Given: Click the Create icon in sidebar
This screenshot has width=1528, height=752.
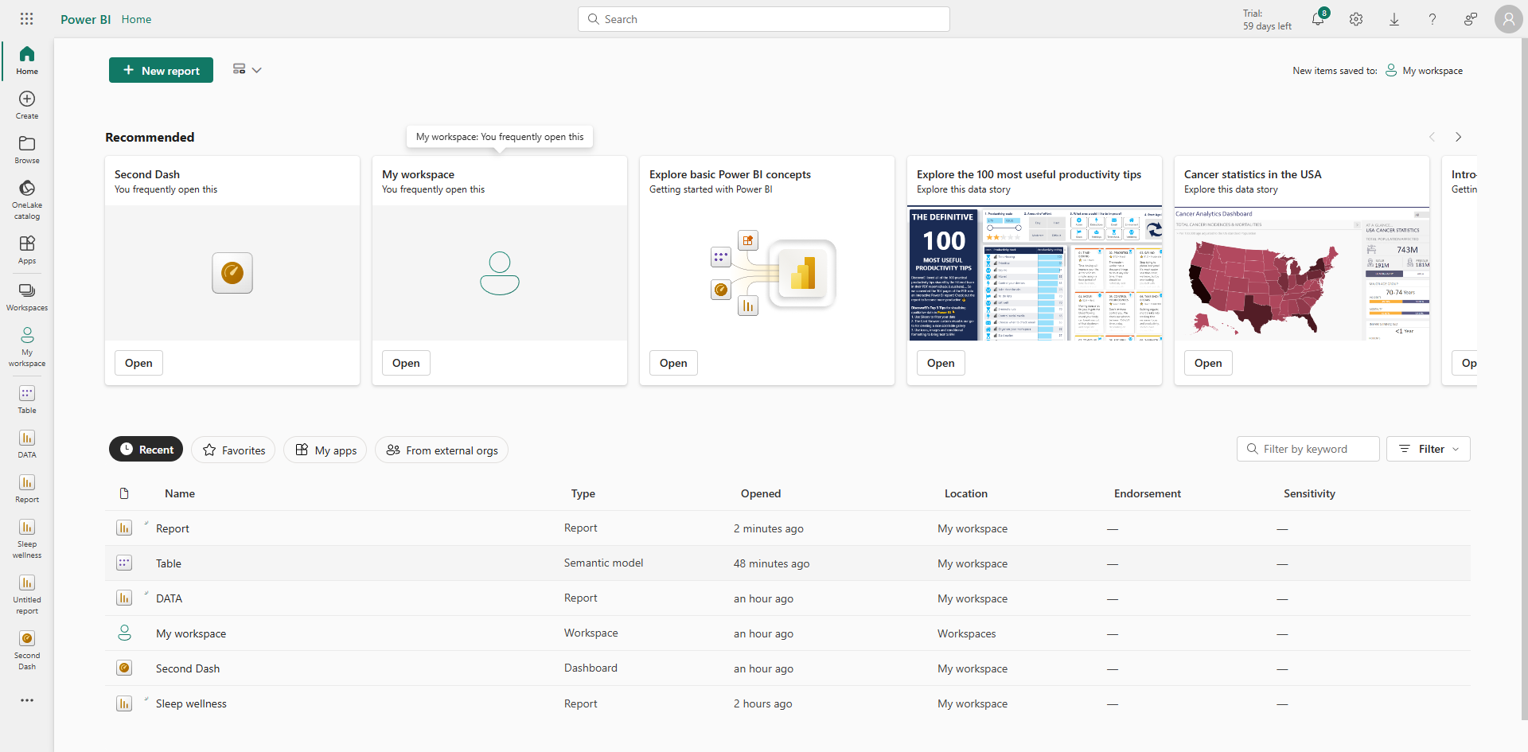Looking at the screenshot, I should 27,104.
